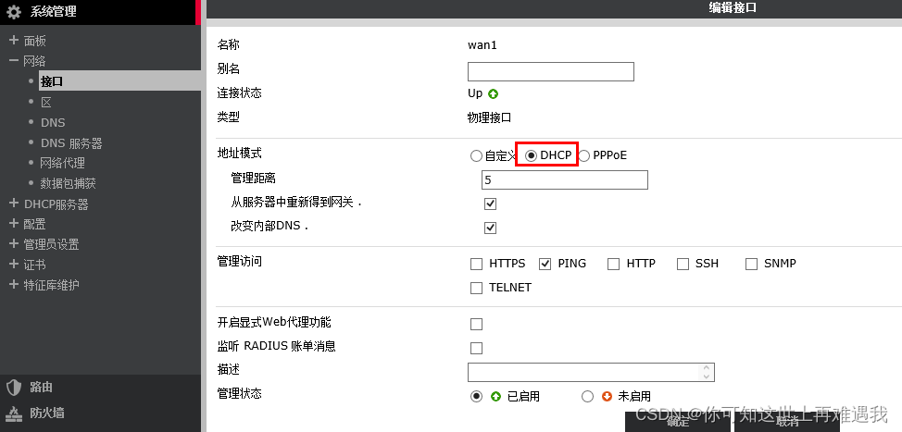This screenshot has height=432, width=902.
Task: Collapse the 网络 tree section
Action: 14,60
